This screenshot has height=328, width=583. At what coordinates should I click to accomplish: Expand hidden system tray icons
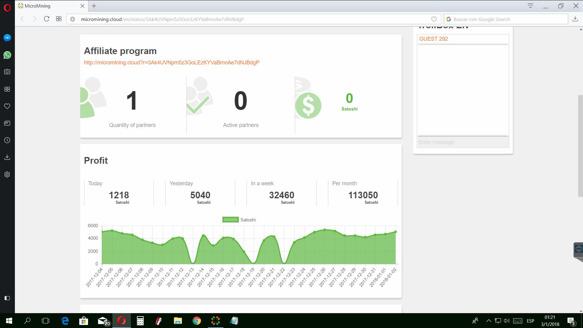(489, 321)
